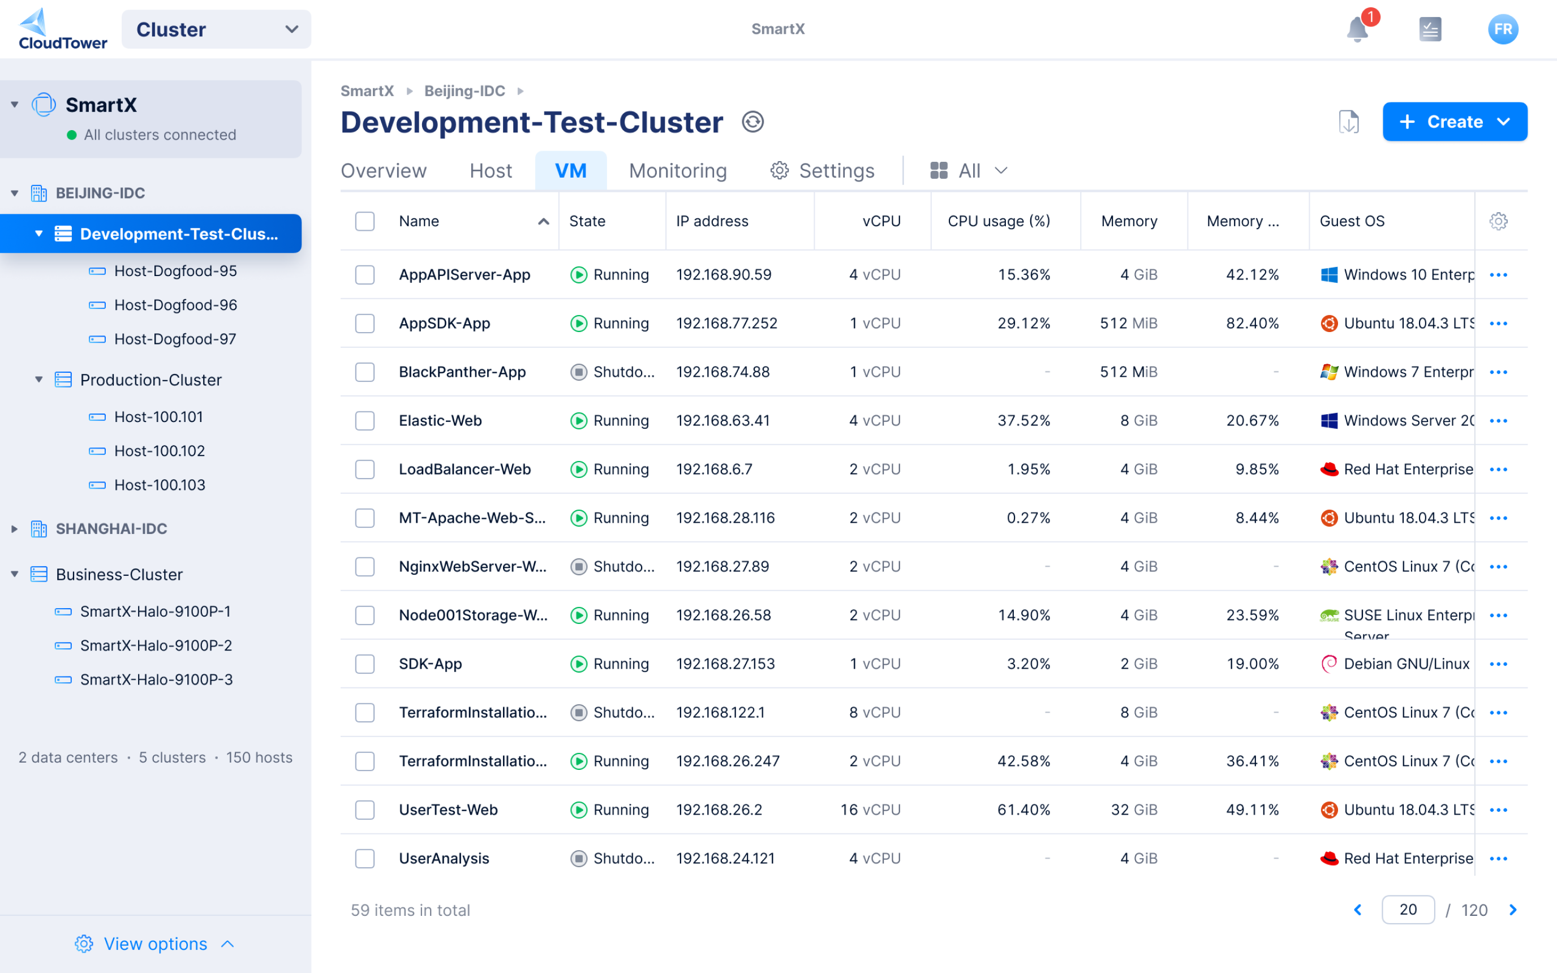Open more actions for UserTest-Web
This screenshot has height=973, width=1557.
click(1499, 810)
